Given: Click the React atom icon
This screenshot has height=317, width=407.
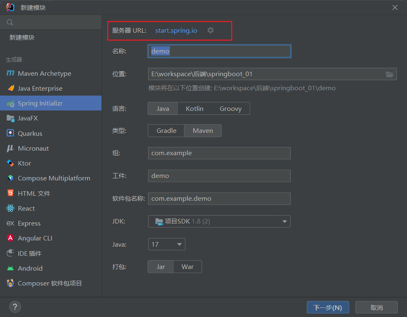Looking at the screenshot, I should tap(10, 208).
